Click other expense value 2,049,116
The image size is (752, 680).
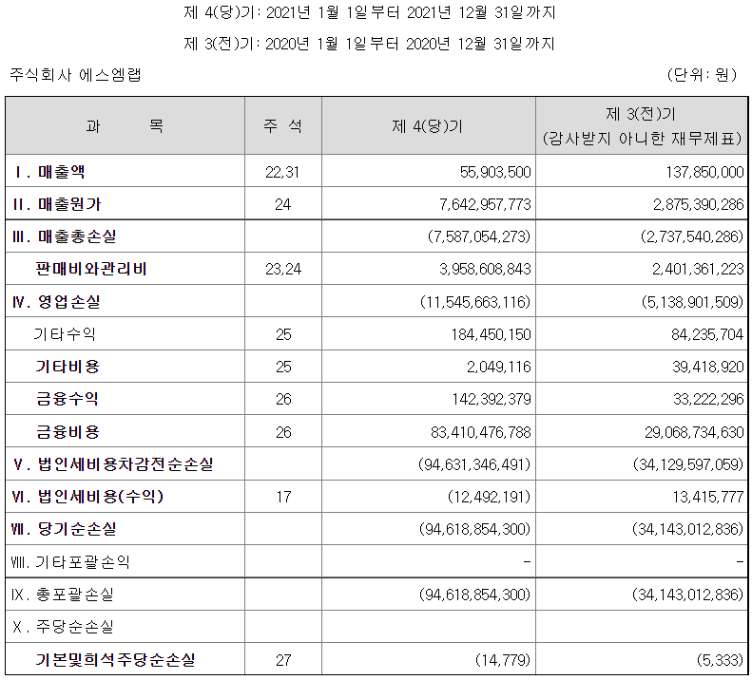pos(499,367)
